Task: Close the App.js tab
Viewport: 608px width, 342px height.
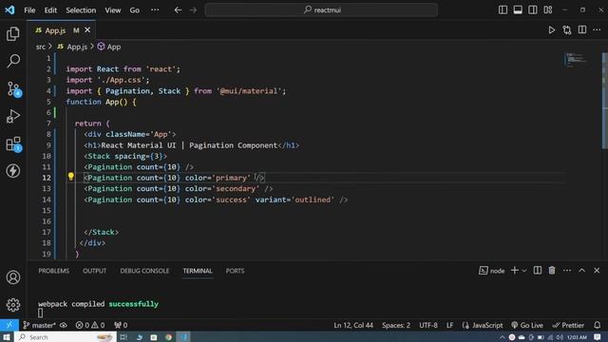Action: pos(87,29)
